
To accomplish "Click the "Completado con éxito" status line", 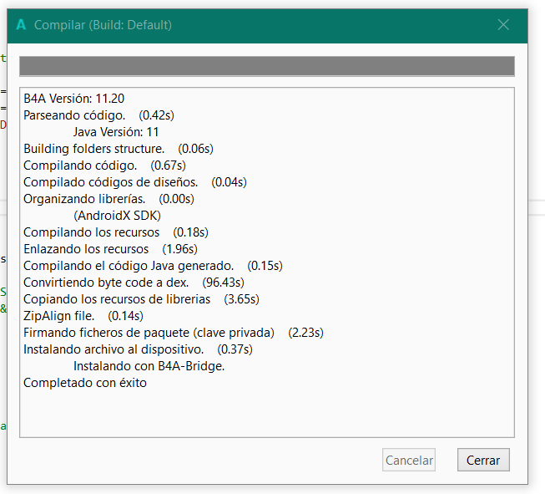I will tap(85, 383).
